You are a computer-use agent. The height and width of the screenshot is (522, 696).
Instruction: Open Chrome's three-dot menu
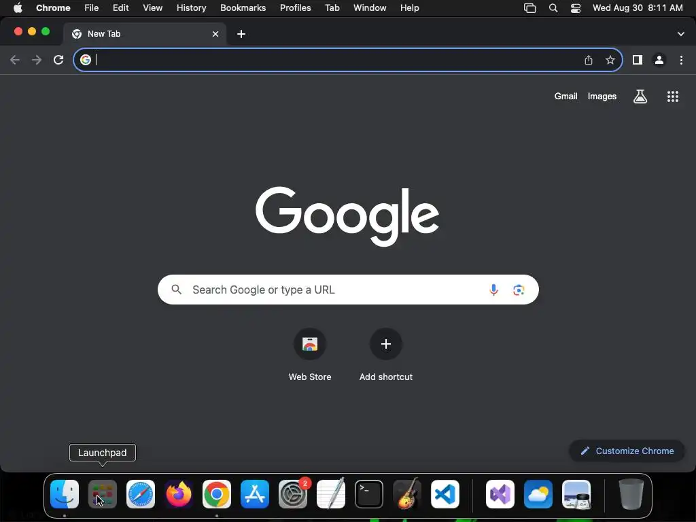click(x=681, y=60)
